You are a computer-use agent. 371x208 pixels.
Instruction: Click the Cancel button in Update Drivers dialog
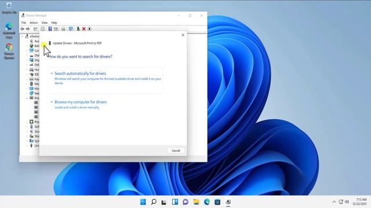click(176, 150)
